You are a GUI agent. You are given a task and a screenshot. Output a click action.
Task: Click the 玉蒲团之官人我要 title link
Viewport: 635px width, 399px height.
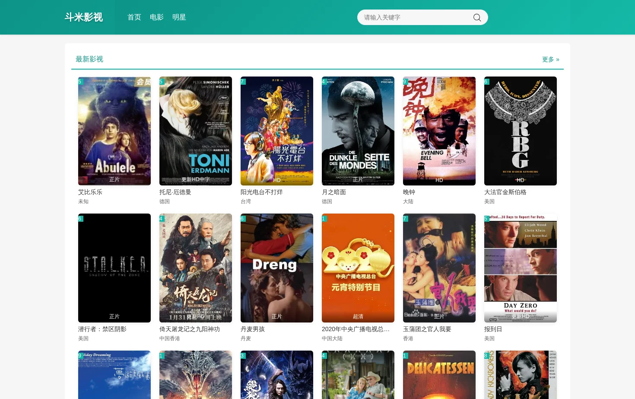point(427,329)
